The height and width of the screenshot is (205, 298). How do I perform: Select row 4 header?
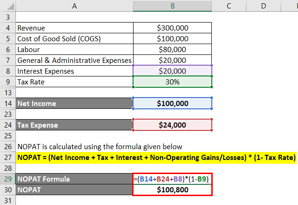[8, 28]
